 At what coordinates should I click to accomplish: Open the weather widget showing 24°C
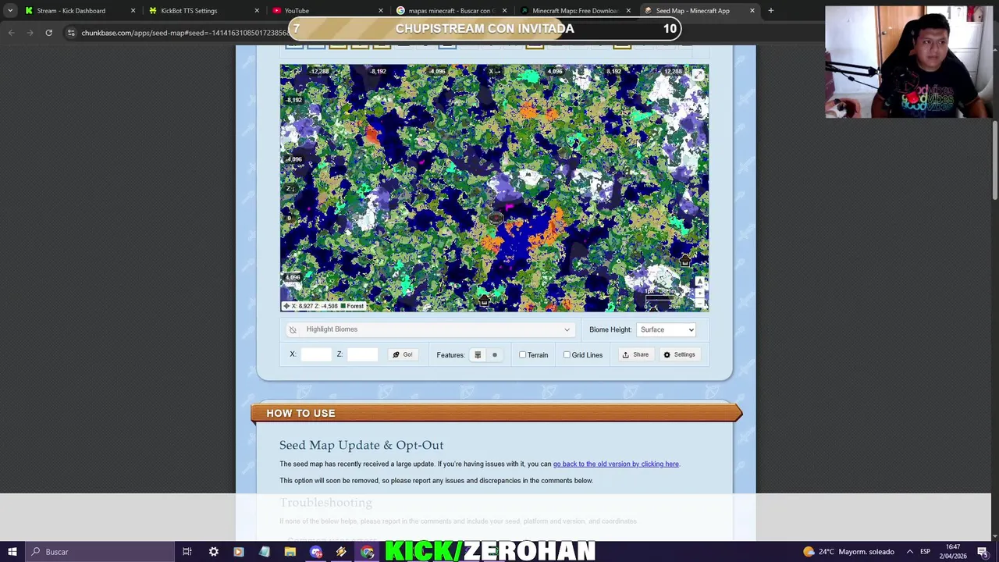coord(850,552)
